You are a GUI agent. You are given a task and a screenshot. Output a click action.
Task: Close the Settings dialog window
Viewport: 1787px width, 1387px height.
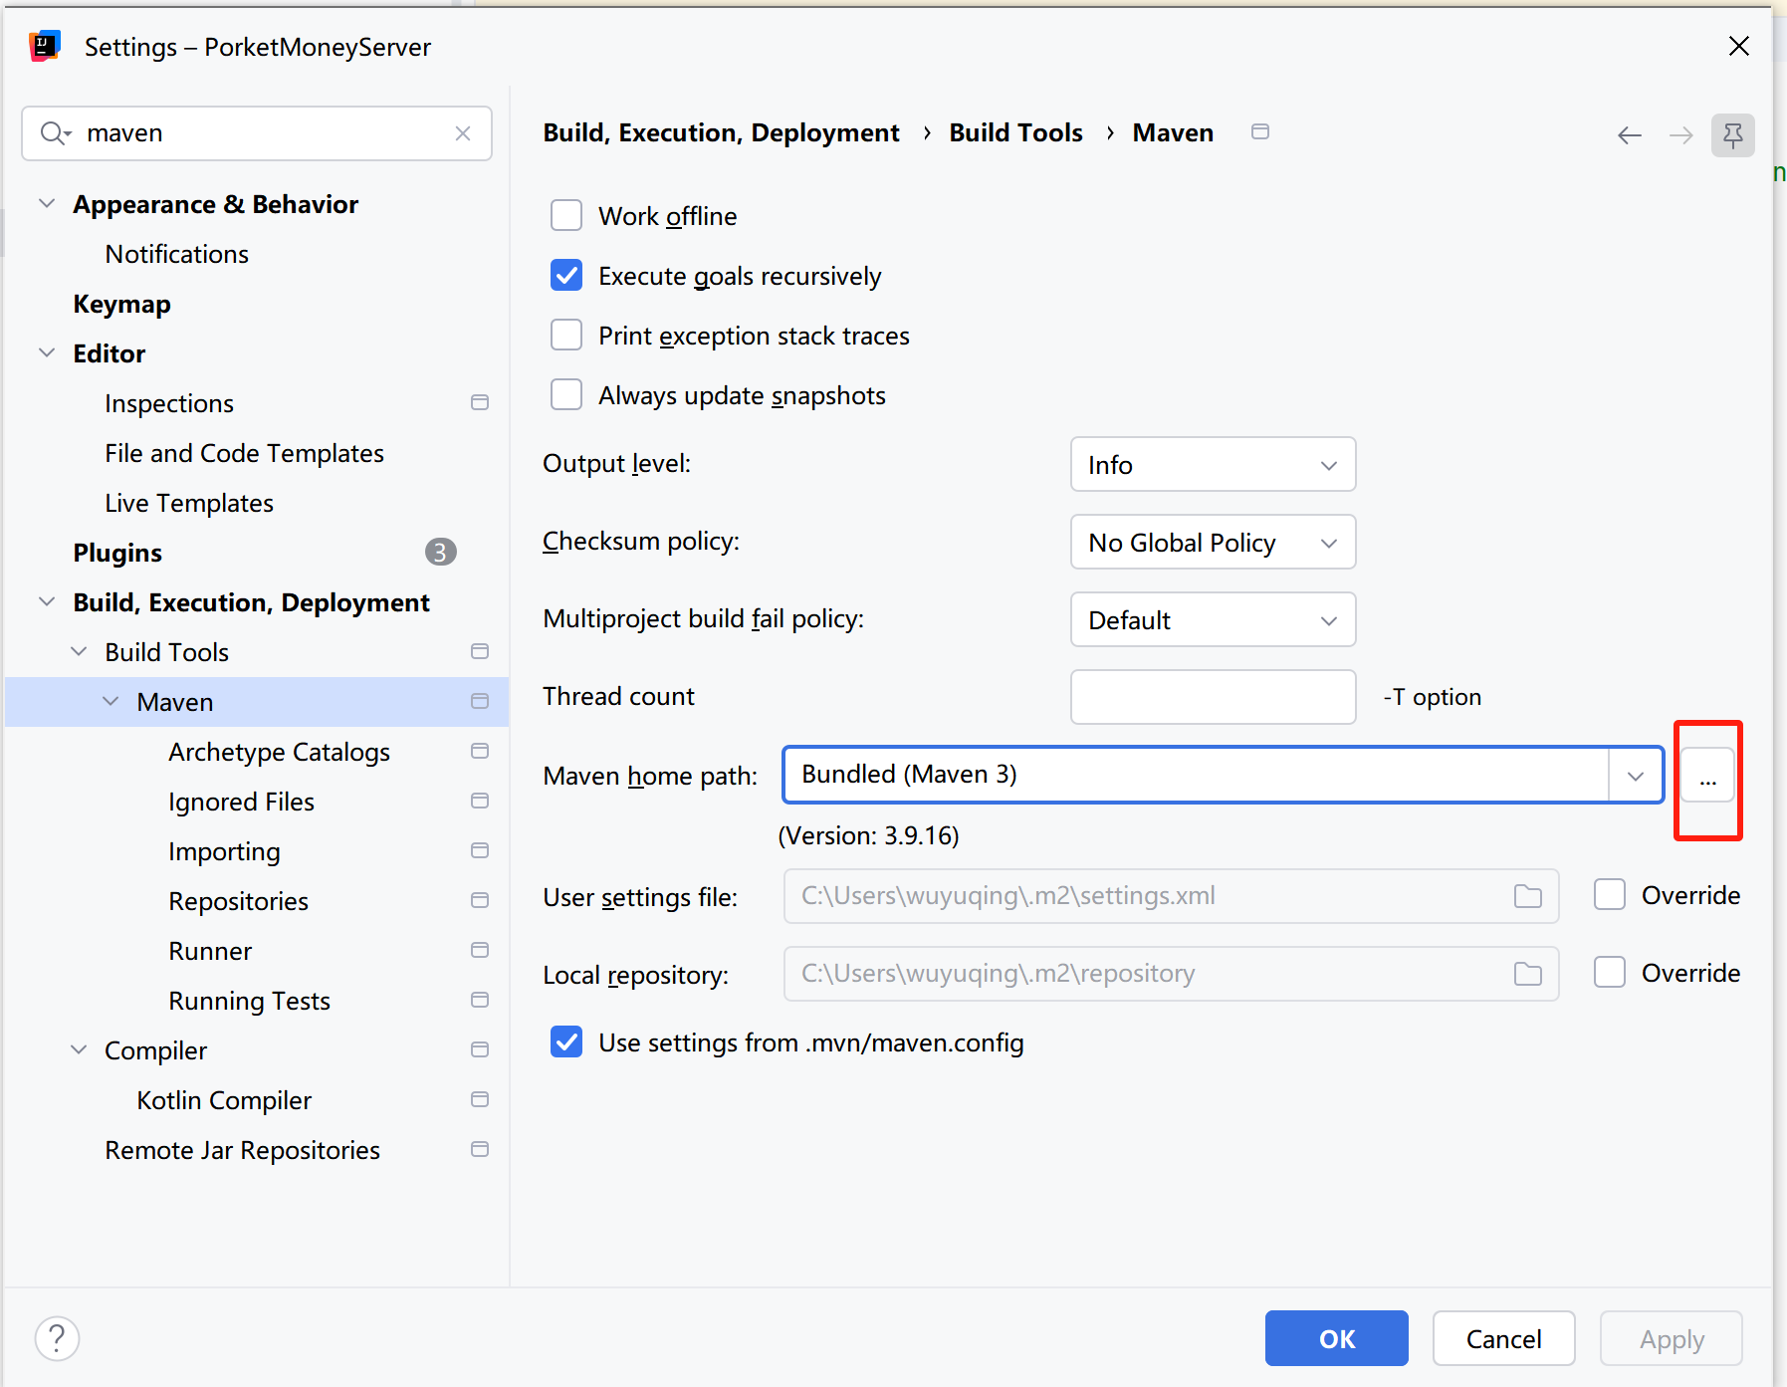tap(1739, 46)
